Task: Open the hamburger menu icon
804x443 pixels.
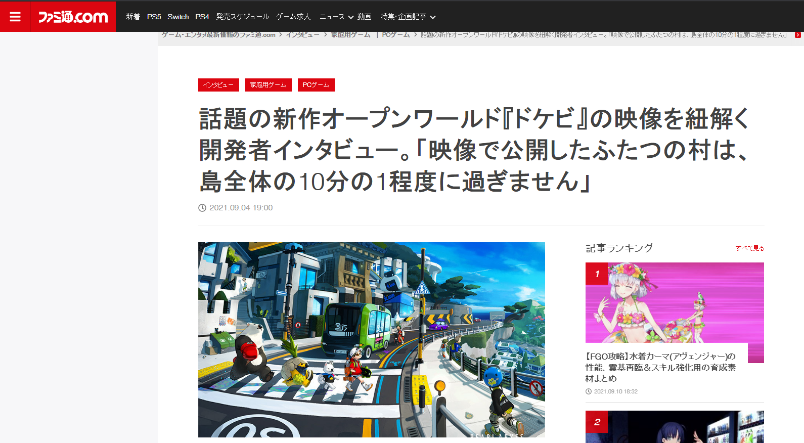Action: [15, 17]
